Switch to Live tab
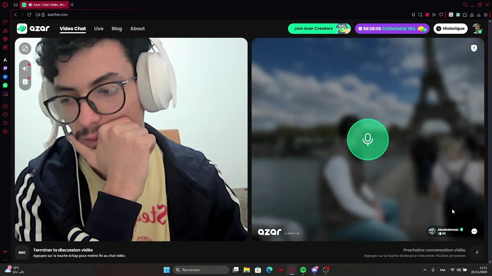Viewport: 492px width, 276px height. tap(99, 29)
